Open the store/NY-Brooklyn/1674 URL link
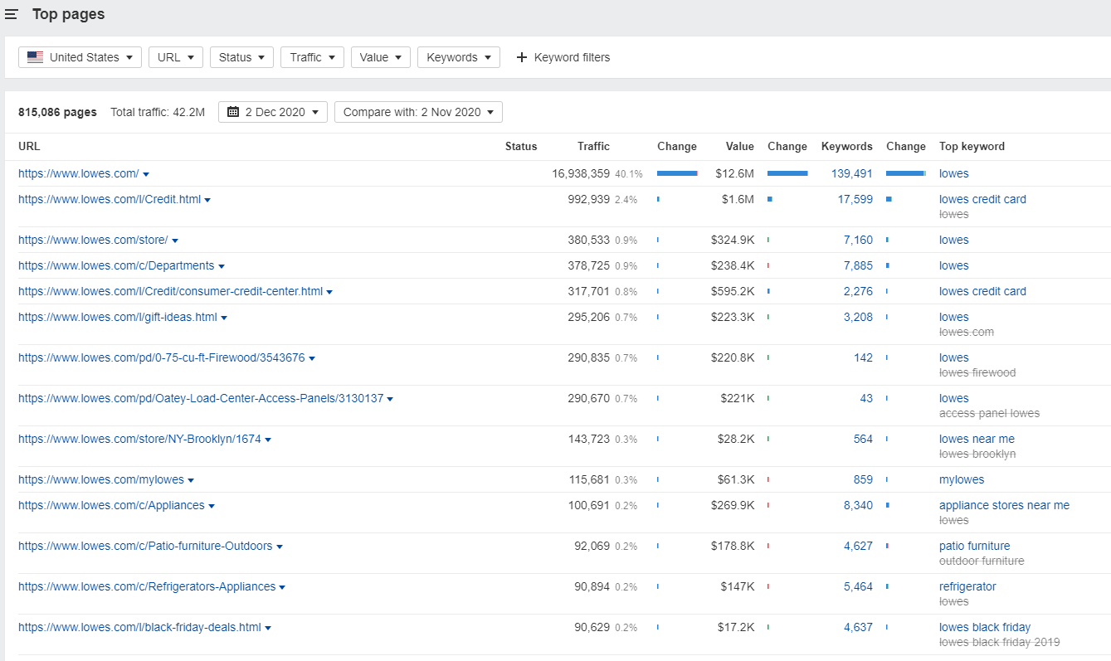1111x661 pixels. (x=139, y=439)
